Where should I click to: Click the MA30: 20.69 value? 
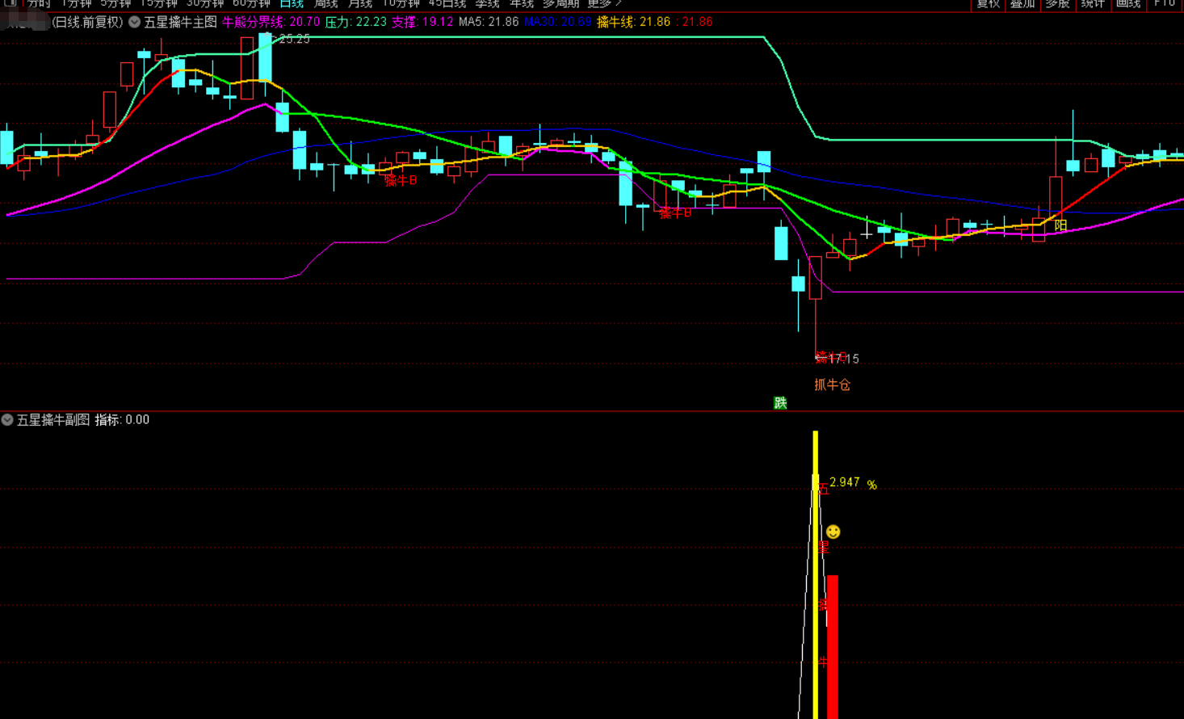point(558,23)
